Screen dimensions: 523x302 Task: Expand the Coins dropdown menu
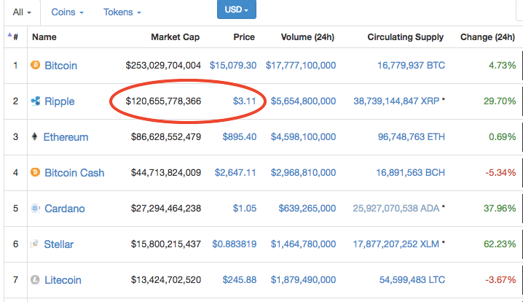[67, 12]
